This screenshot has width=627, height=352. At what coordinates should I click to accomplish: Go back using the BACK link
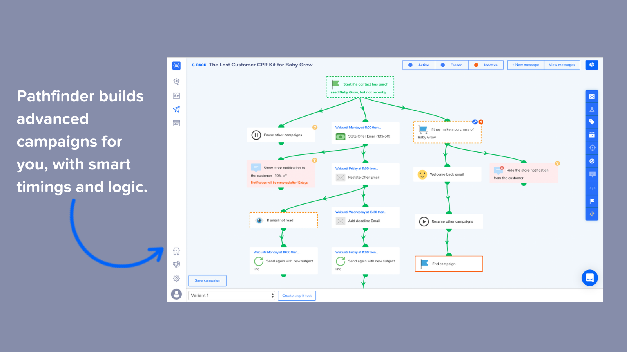point(199,65)
